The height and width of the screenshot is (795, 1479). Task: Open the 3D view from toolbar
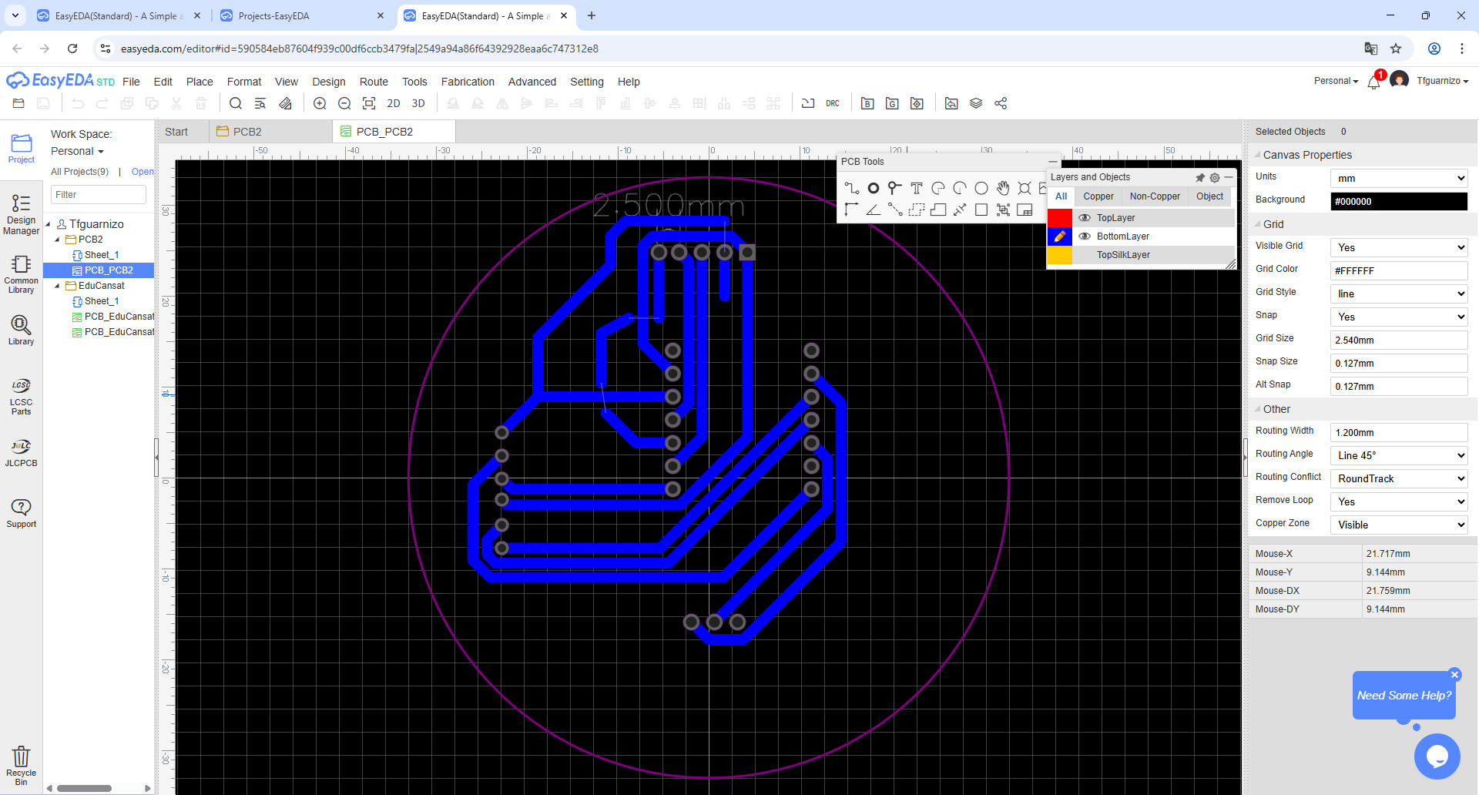418,103
